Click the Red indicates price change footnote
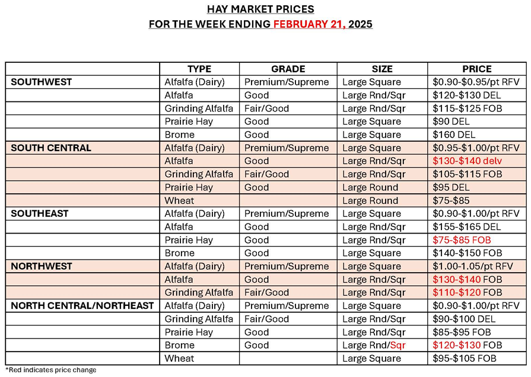Screen dimensions: 531x377 click(x=50, y=370)
